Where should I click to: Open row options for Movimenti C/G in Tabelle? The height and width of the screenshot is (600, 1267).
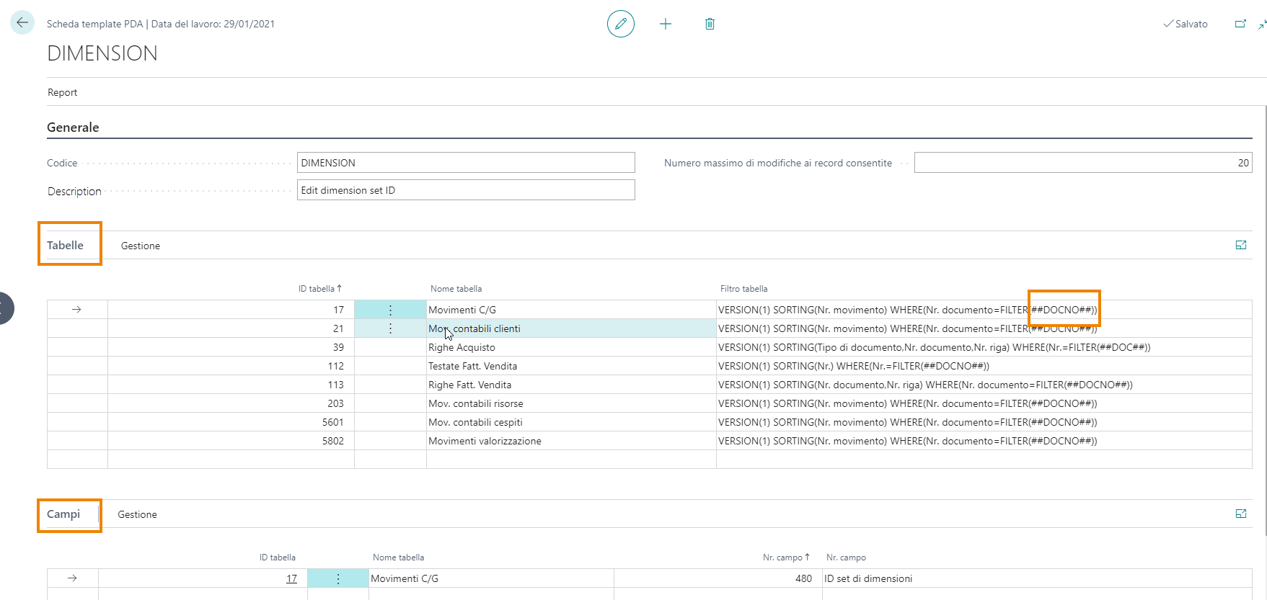[x=390, y=310]
